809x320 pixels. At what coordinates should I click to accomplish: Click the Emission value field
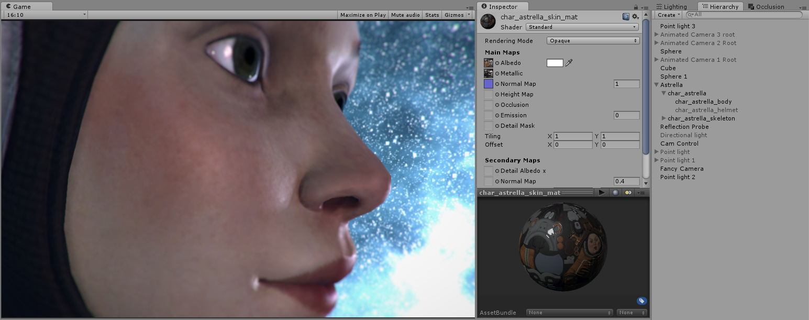coord(627,115)
